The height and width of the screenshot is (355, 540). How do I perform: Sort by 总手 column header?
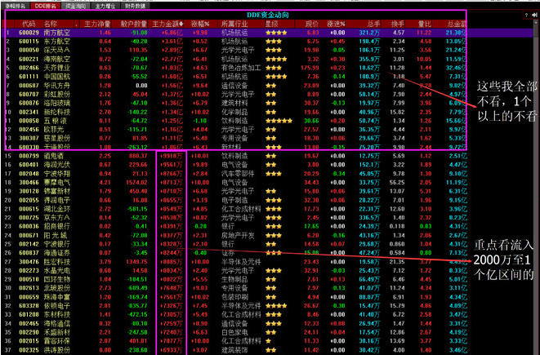(x=373, y=24)
